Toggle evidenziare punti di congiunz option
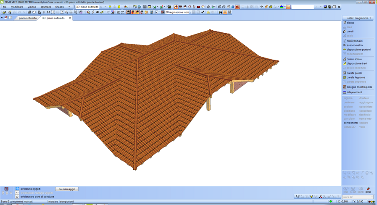The width and height of the screenshot is (377, 205). pyautogui.click(x=17, y=197)
